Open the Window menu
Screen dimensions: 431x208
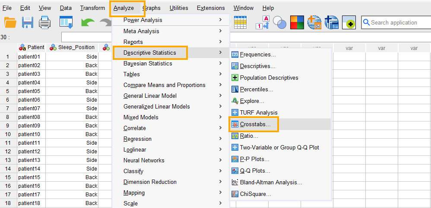pyautogui.click(x=244, y=8)
